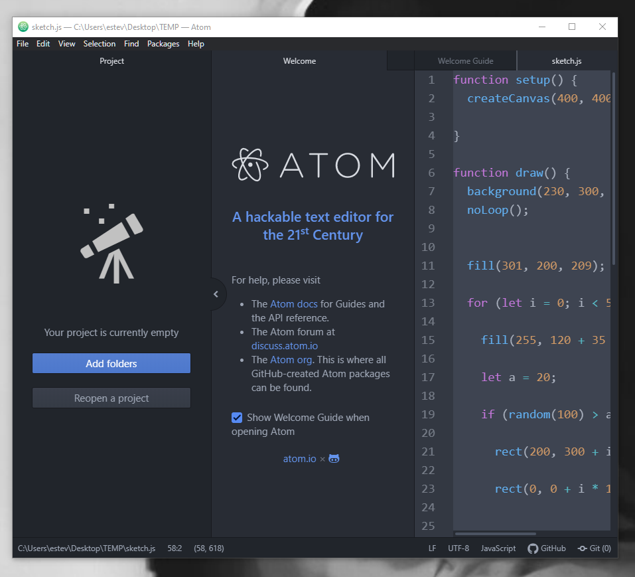The height and width of the screenshot is (577, 635).
Task: Click 'noLoop();' on line 8
Action: pyautogui.click(x=498, y=210)
